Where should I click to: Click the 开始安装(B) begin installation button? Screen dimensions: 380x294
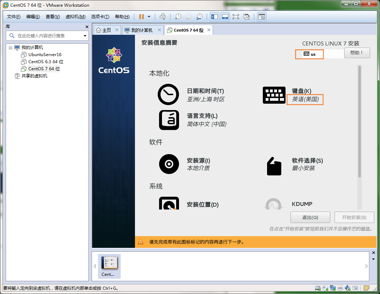[x=354, y=217]
